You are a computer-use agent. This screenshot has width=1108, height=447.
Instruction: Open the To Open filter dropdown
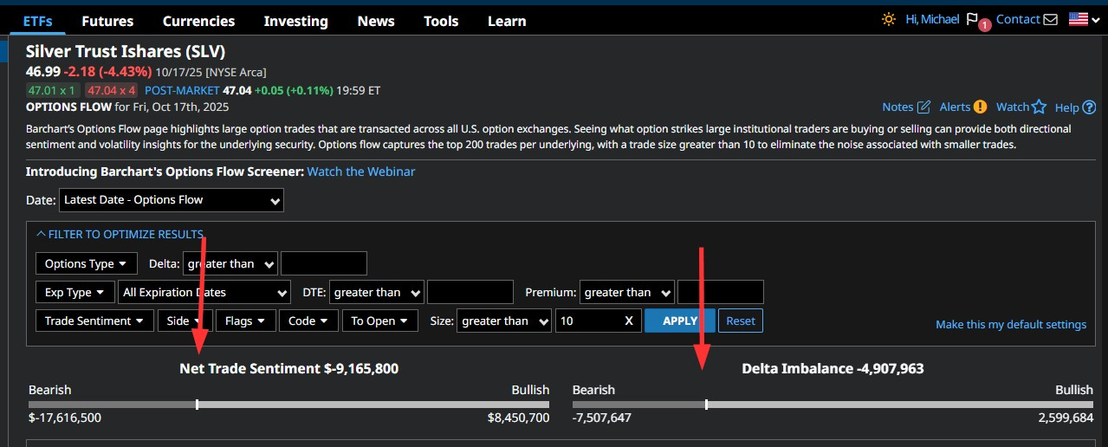click(381, 321)
